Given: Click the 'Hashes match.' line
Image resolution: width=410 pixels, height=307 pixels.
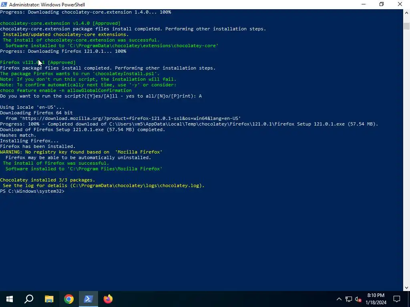Looking at the screenshot, I should tap(18, 135).
